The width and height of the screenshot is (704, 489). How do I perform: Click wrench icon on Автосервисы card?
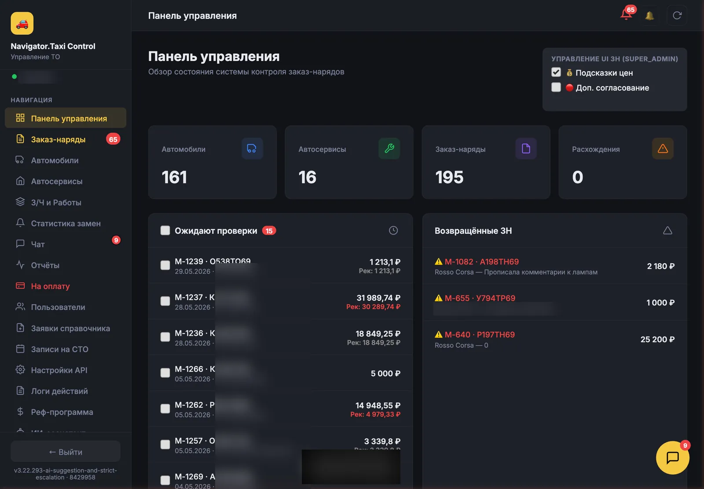click(389, 149)
